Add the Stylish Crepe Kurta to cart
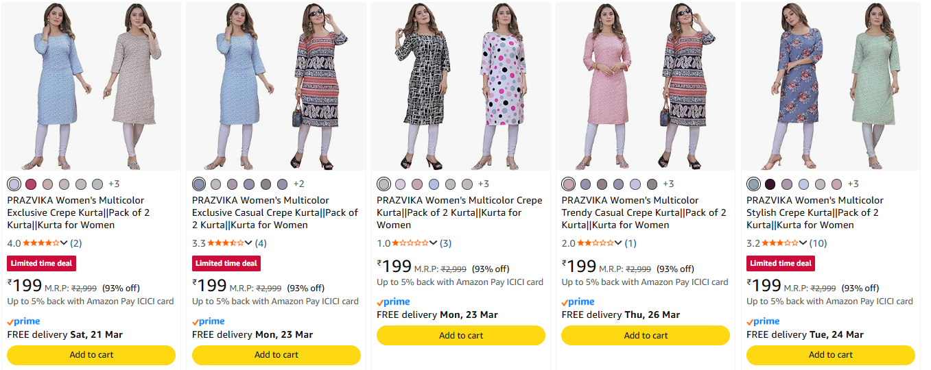Viewport: 931px width, 370px height. point(831,355)
